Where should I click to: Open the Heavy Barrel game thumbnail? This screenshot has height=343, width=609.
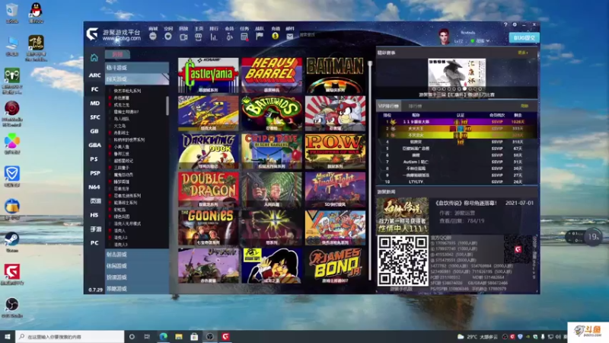[272, 75]
